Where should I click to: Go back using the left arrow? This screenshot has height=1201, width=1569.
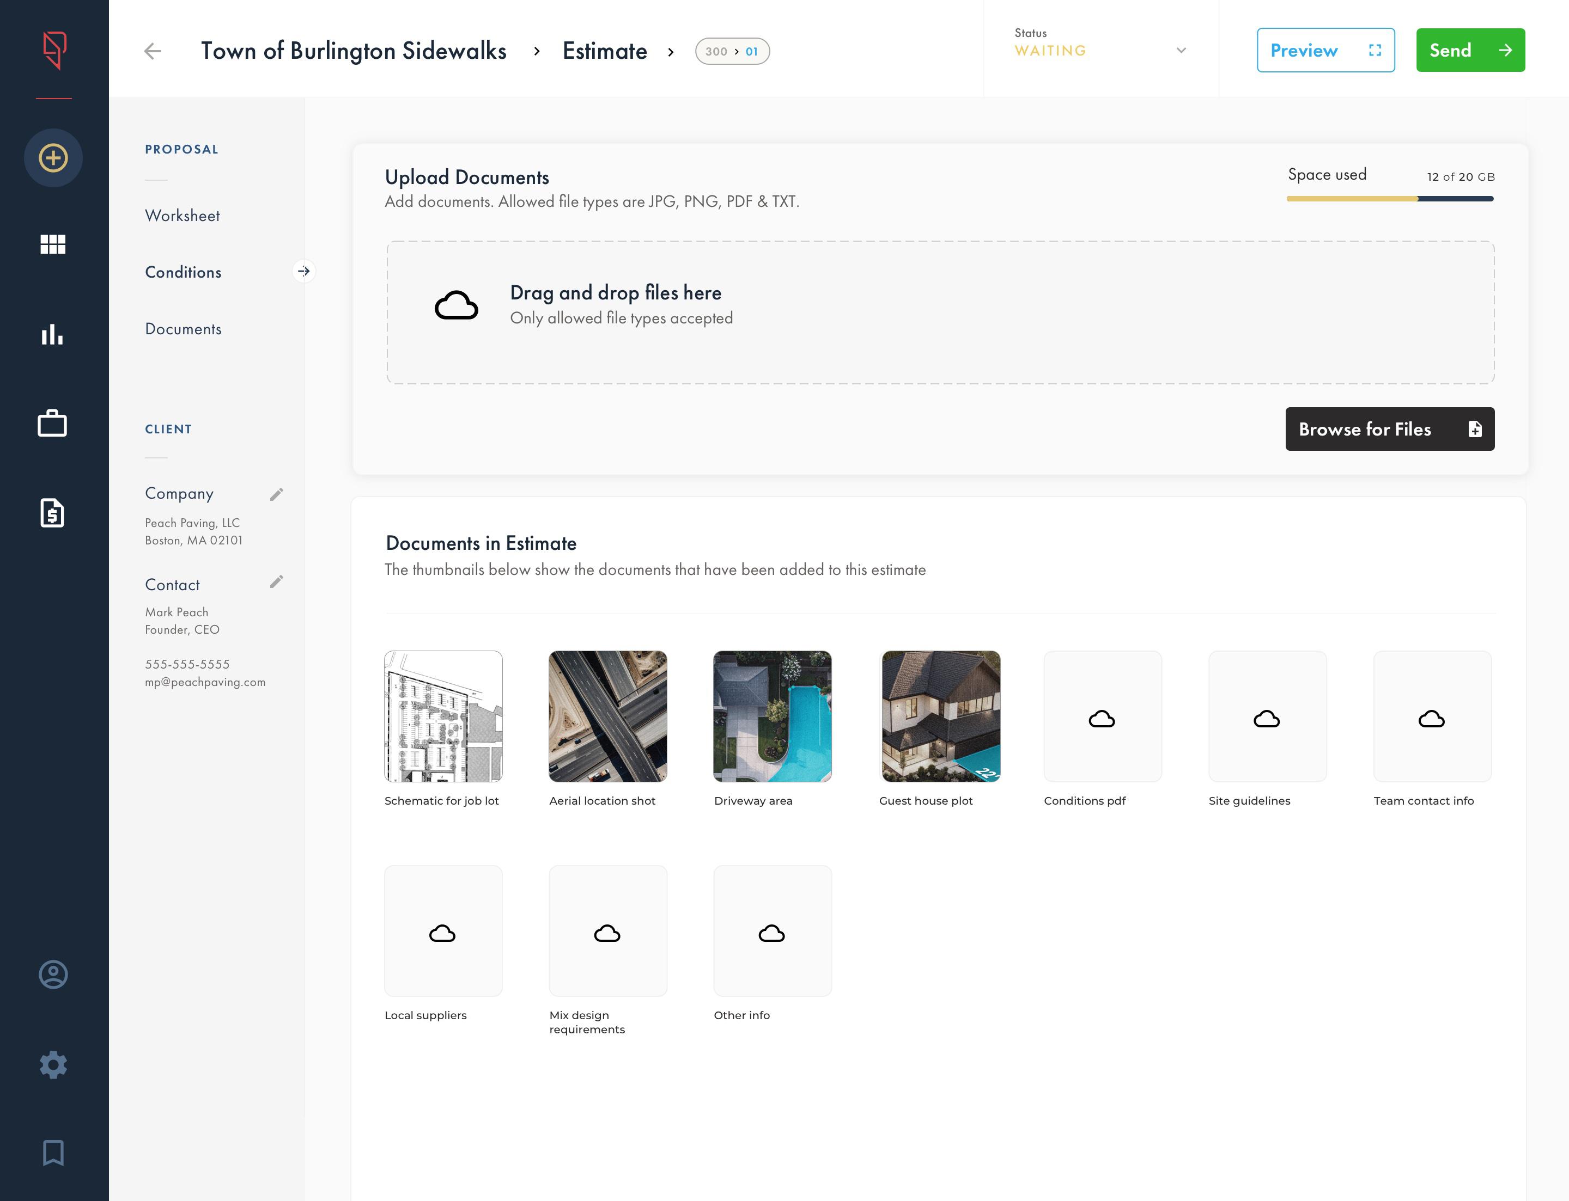tap(153, 52)
